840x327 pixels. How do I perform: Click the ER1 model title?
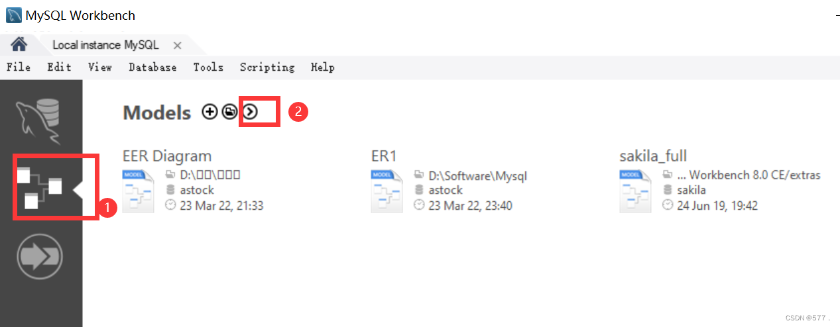384,156
